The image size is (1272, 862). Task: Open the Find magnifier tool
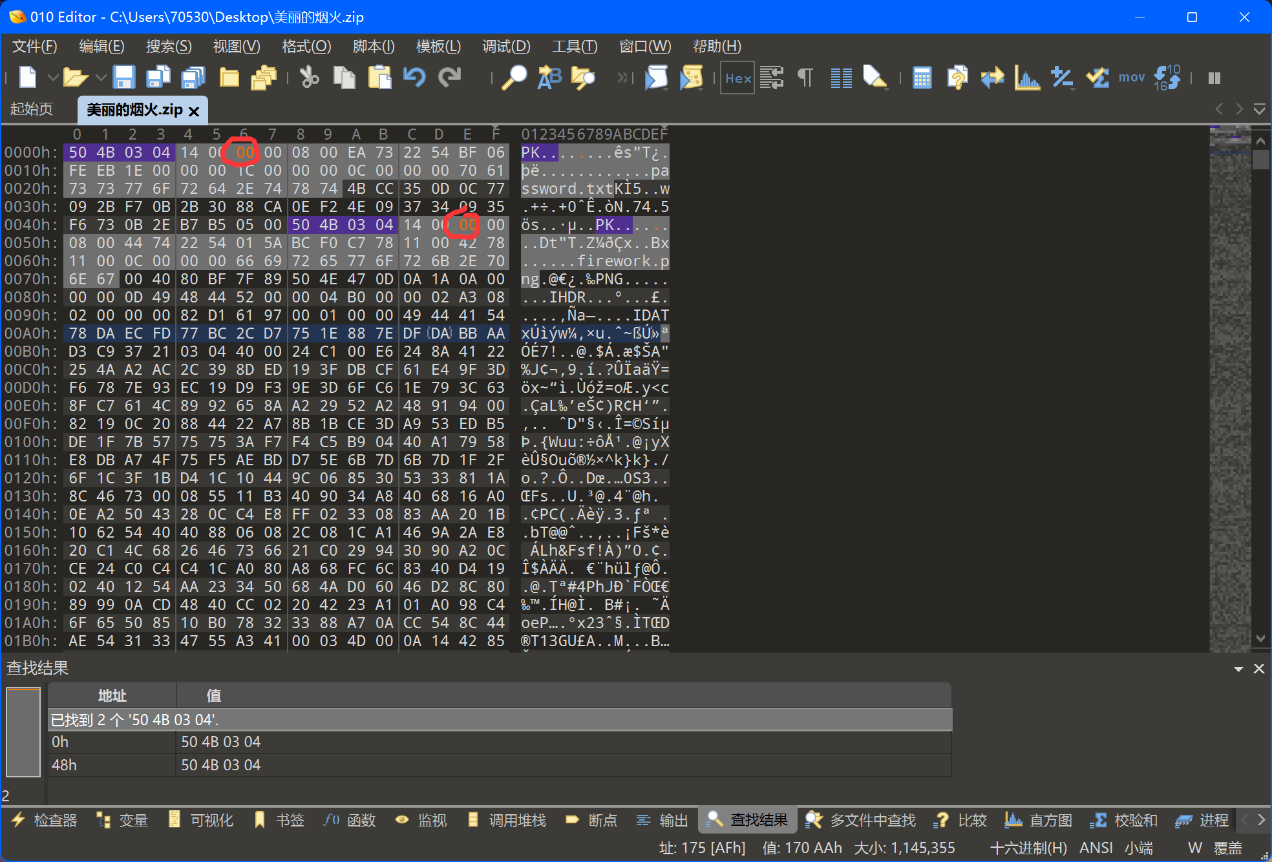[x=514, y=78]
